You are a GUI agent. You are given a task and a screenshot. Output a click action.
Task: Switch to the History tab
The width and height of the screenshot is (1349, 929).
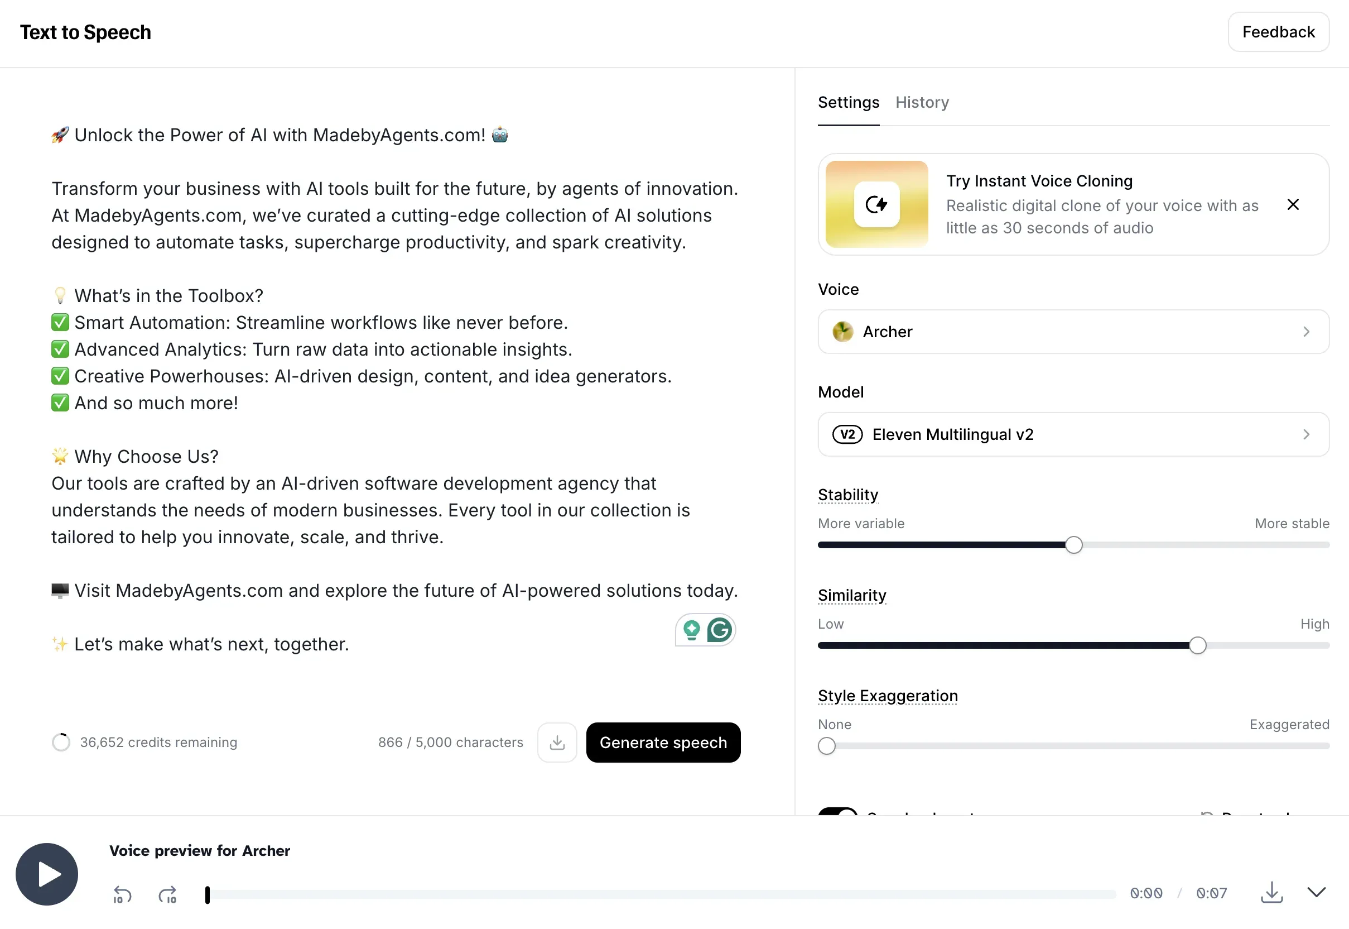922,102
